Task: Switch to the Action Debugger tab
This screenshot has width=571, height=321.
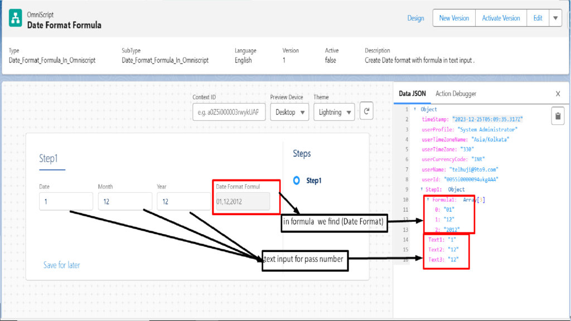Action: 456,94
